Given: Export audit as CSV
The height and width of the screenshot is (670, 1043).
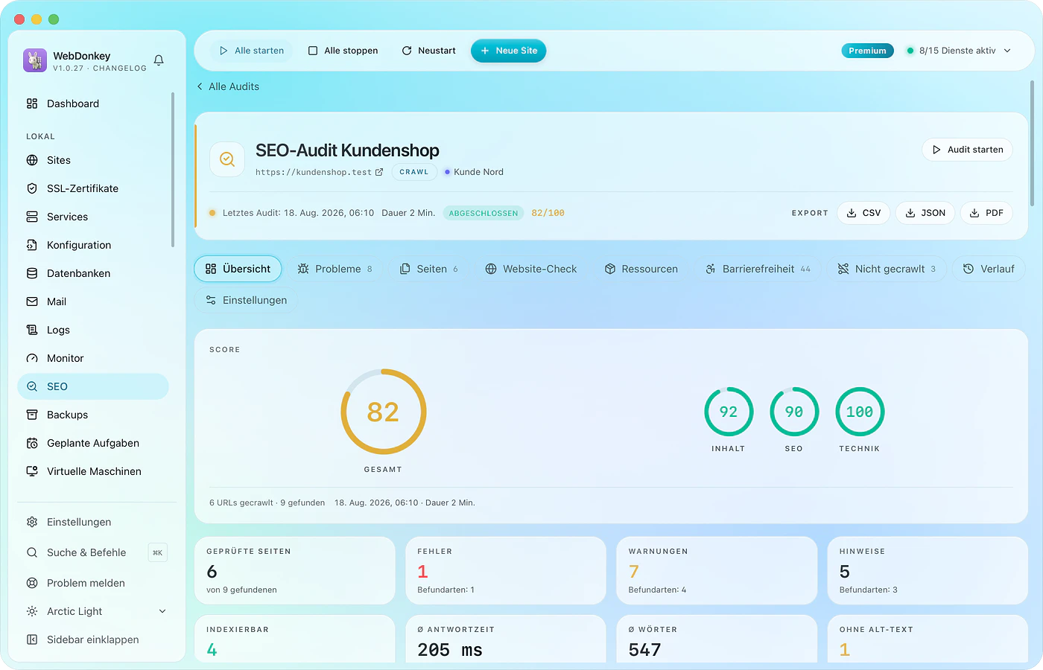Looking at the screenshot, I should pos(864,213).
